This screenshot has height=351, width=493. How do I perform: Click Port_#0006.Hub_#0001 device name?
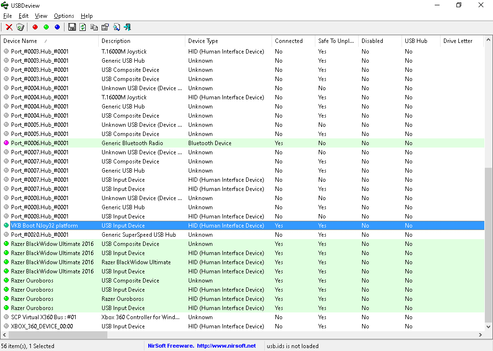pyautogui.click(x=39, y=143)
